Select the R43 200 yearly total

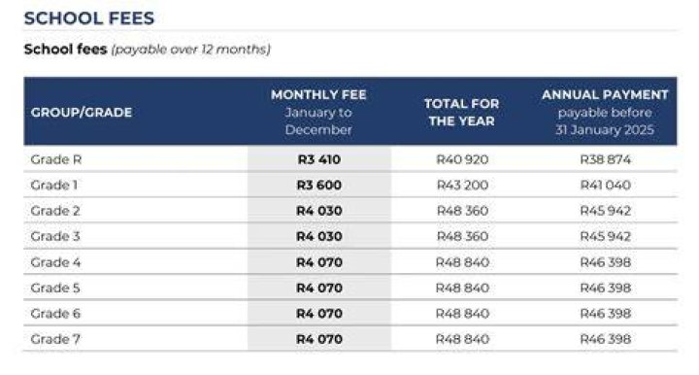click(x=462, y=185)
